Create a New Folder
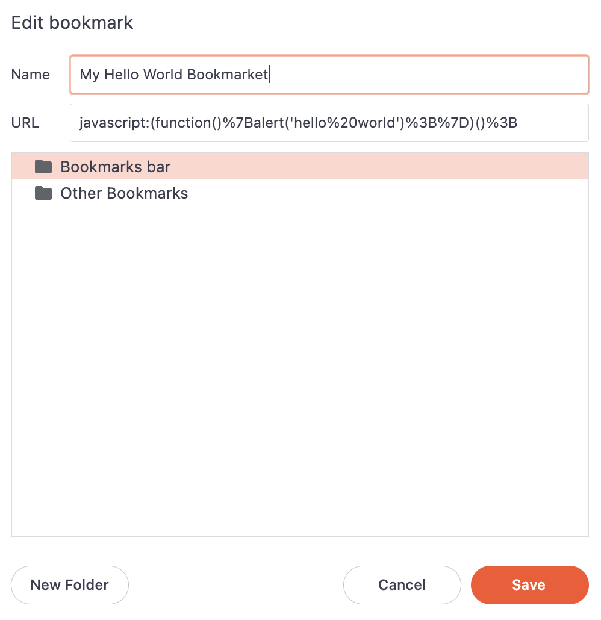The image size is (601, 620). click(x=69, y=584)
